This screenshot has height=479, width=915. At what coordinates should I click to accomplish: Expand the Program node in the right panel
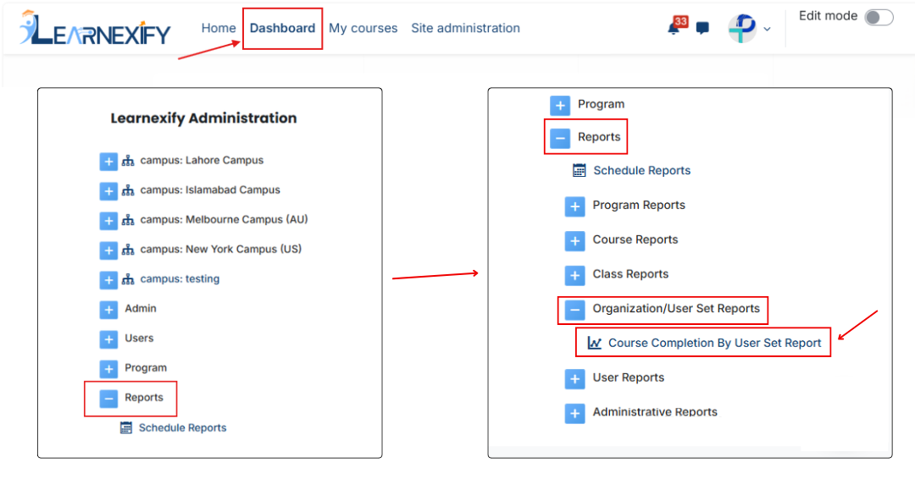(560, 106)
